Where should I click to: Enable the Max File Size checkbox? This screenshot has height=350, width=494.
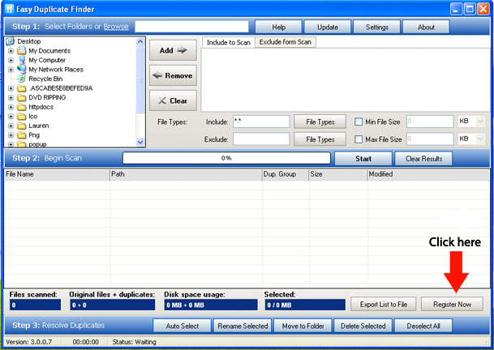pyautogui.click(x=359, y=139)
